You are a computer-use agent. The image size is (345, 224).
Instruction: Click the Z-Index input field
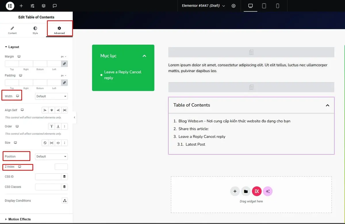[61, 167]
